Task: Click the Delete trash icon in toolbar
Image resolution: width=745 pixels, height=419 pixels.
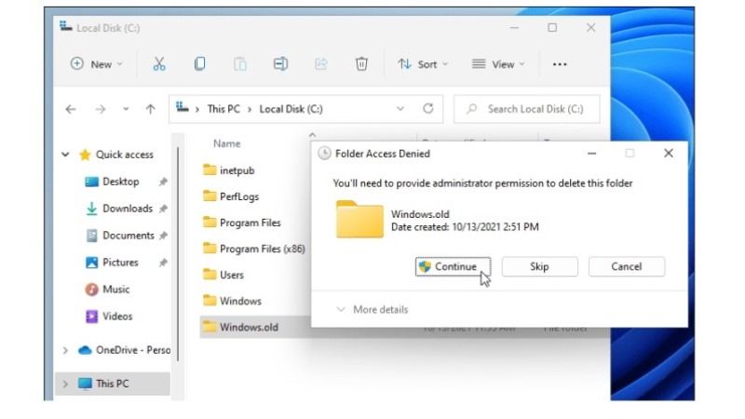Action: pyautogui.click(x=361, y=63)
